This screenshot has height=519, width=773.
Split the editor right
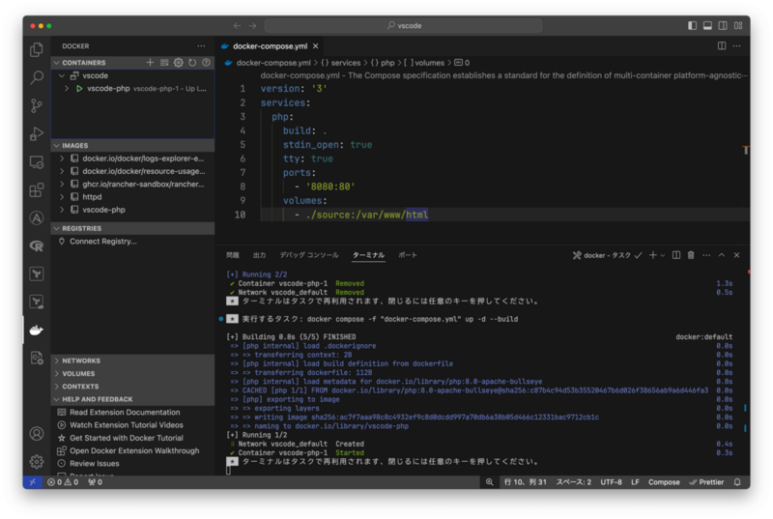(x=722, y=45)
